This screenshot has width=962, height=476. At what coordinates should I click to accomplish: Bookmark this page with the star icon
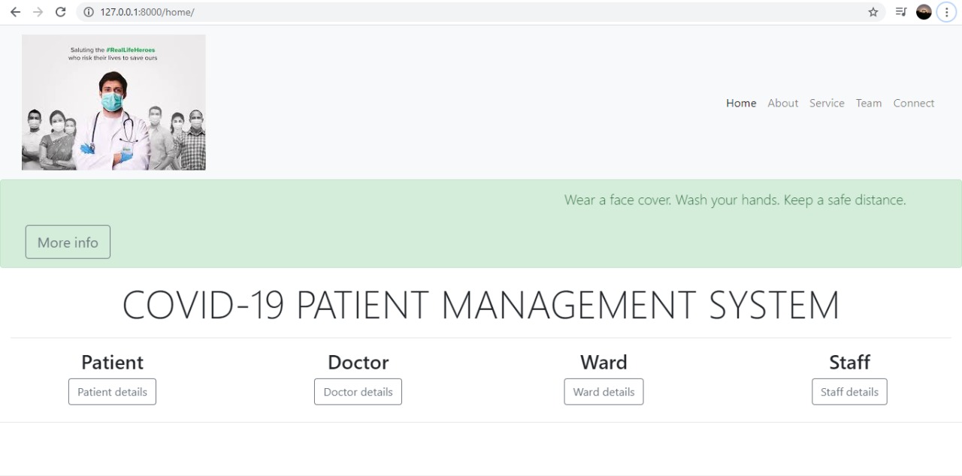[x=872, y=12]
